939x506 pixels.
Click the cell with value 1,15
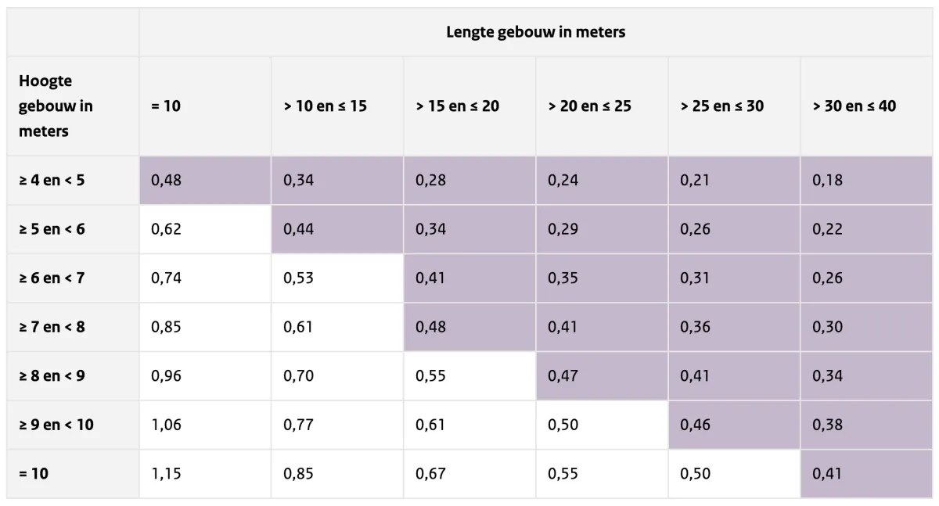coord(166,473)
